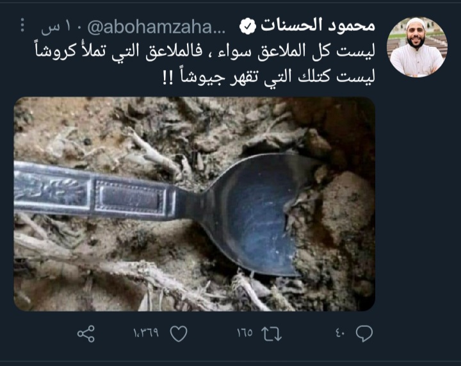Like the tweet with heart icon
Screen dimensions: 461x366
tap(179, 334)
